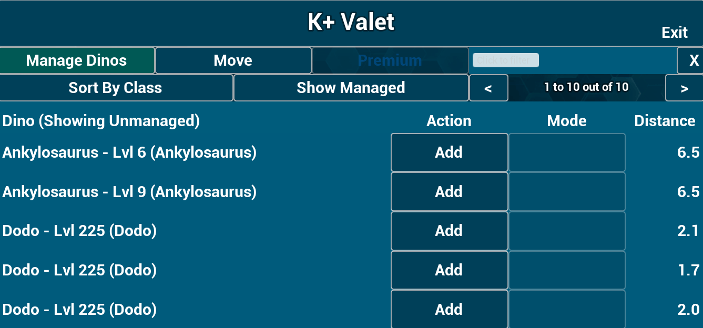Add the Dodo at distance 1.7
The image size is (703, 328).
pyautogui.click(x=449, y=270)
